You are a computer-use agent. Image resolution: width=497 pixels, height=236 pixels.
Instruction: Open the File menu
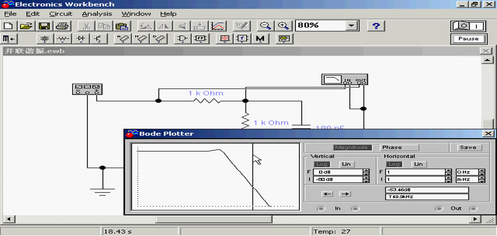click(10, 14)
